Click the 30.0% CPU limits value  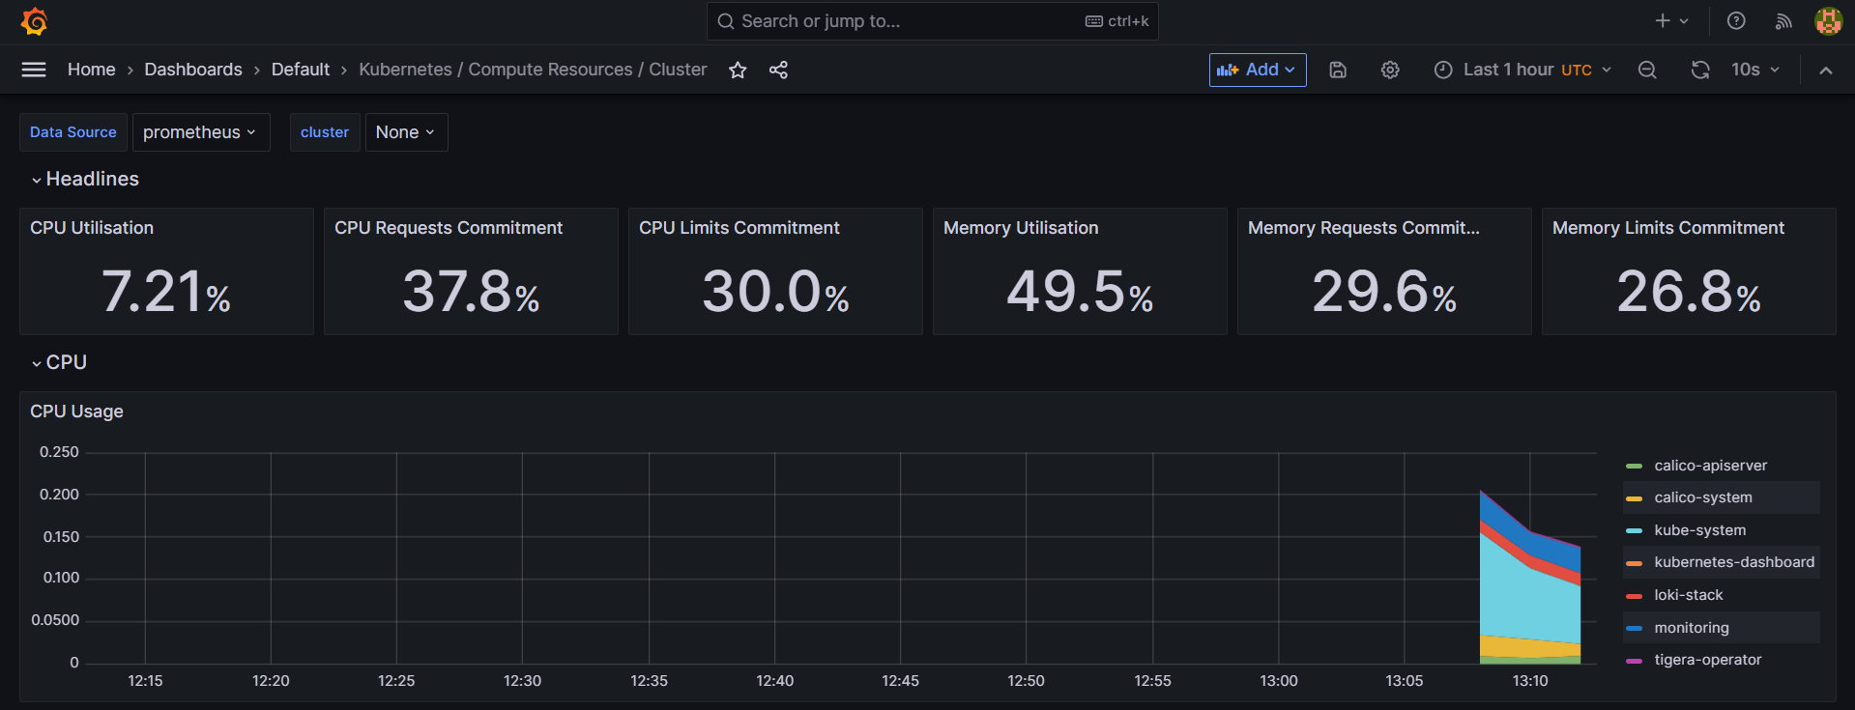(775, 292)
